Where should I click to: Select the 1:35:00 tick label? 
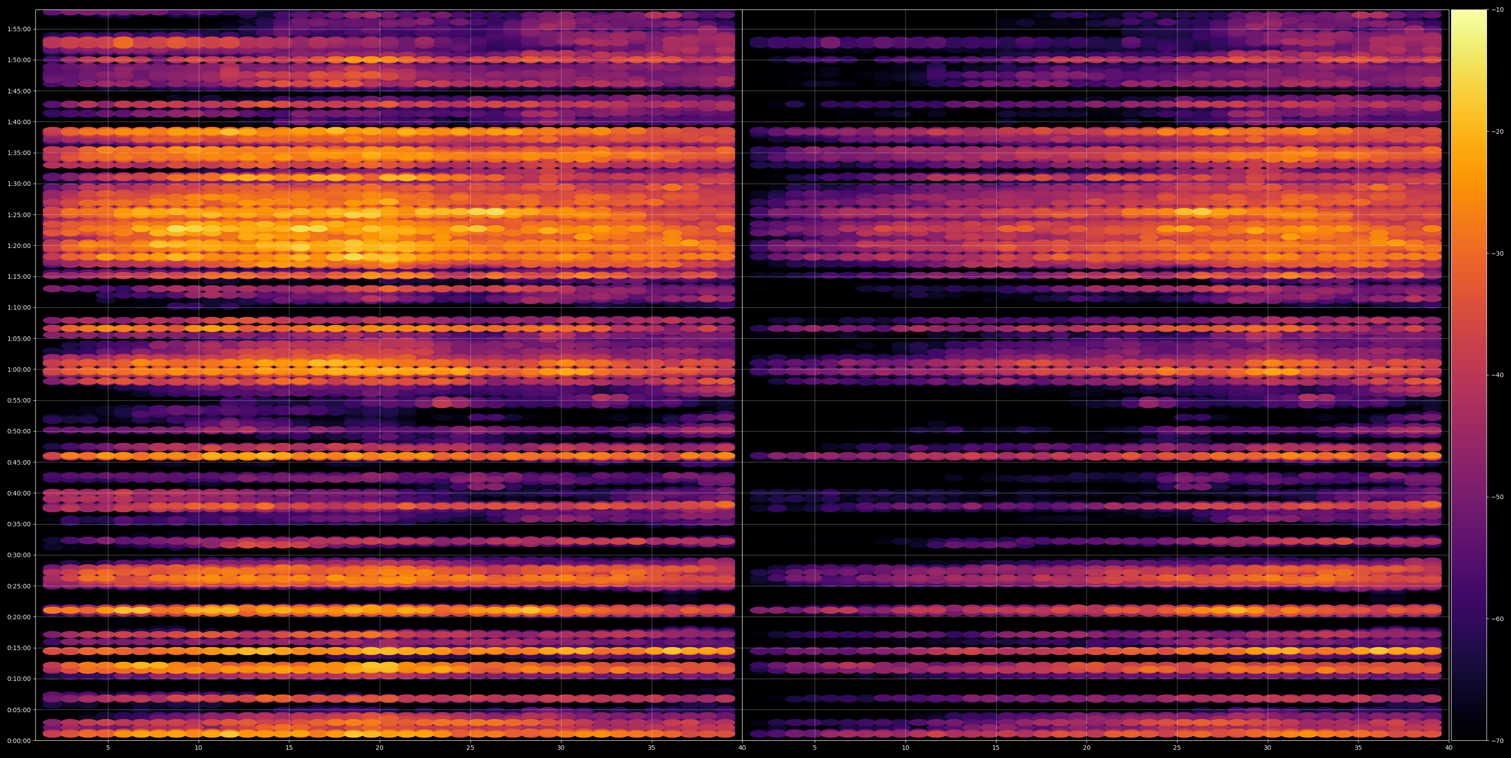click(x=20, y=153)
